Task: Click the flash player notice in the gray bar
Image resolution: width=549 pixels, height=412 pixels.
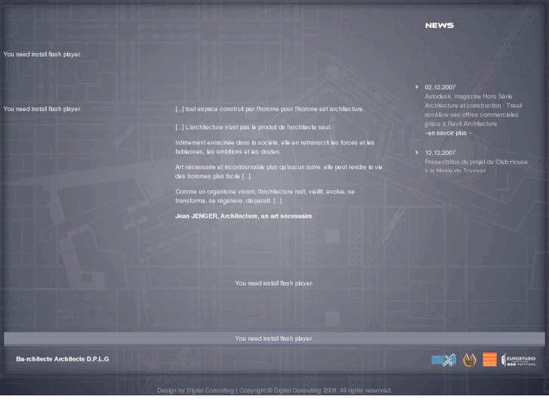Action: pos(274,339)
